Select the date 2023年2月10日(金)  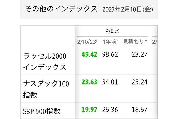pos(128,9)
